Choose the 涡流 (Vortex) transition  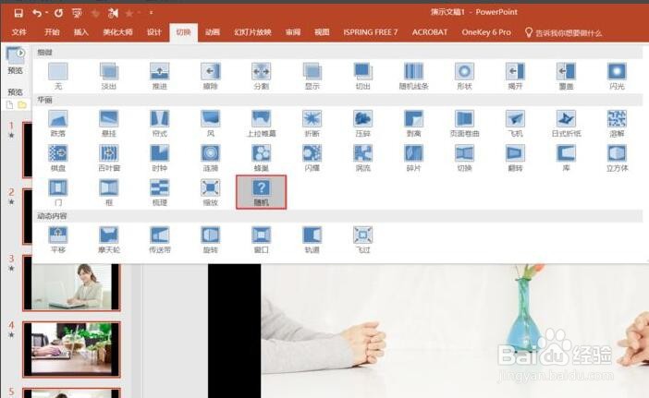363,158
